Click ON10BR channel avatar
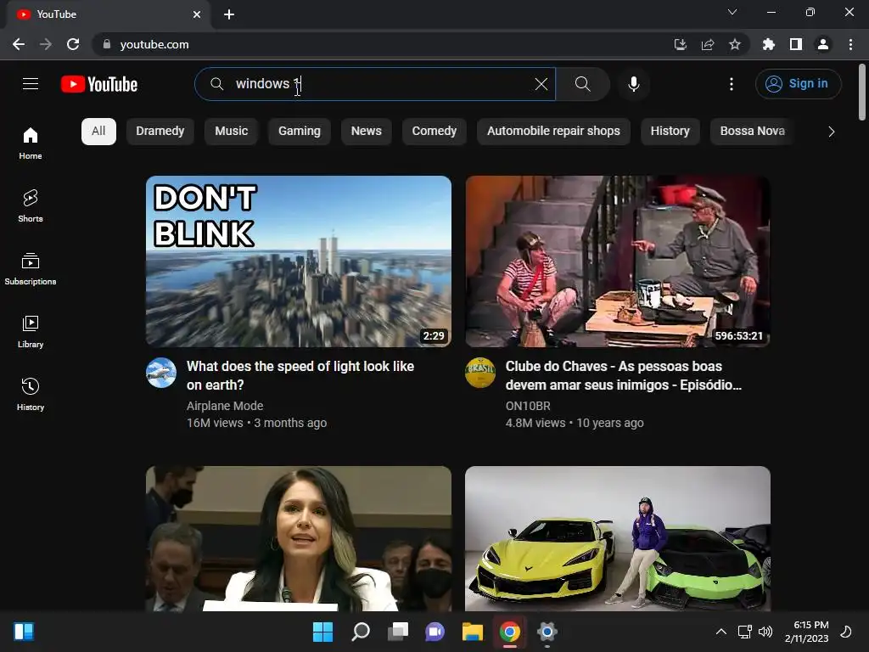Screen dimensions: 869x652 480,373
